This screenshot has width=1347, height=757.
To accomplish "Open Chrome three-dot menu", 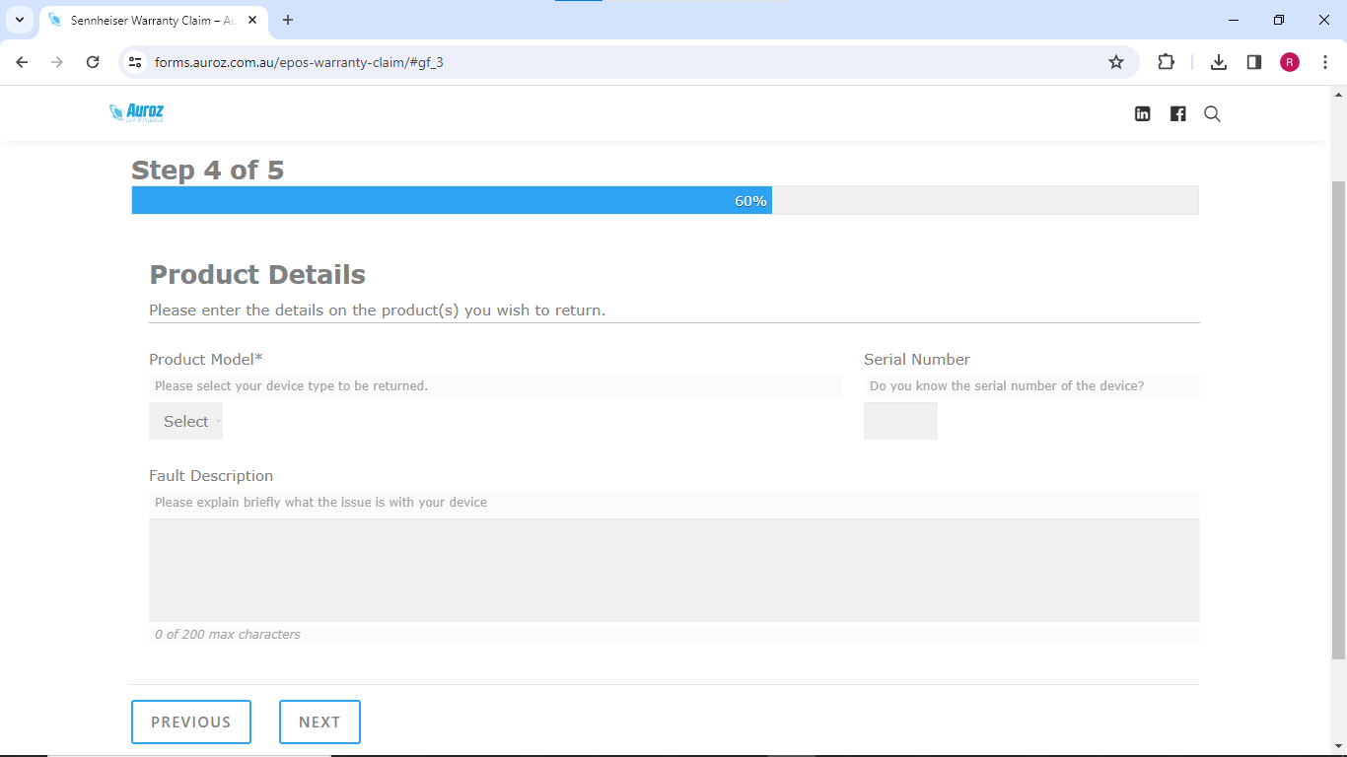I will coord(1325,62).
